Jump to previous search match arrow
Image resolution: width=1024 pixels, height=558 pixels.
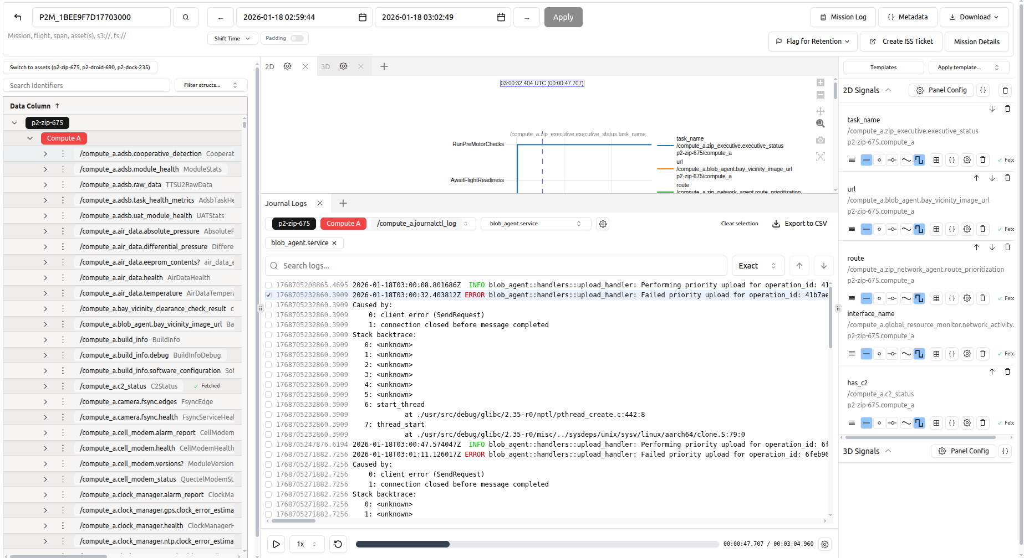(799, 266)
